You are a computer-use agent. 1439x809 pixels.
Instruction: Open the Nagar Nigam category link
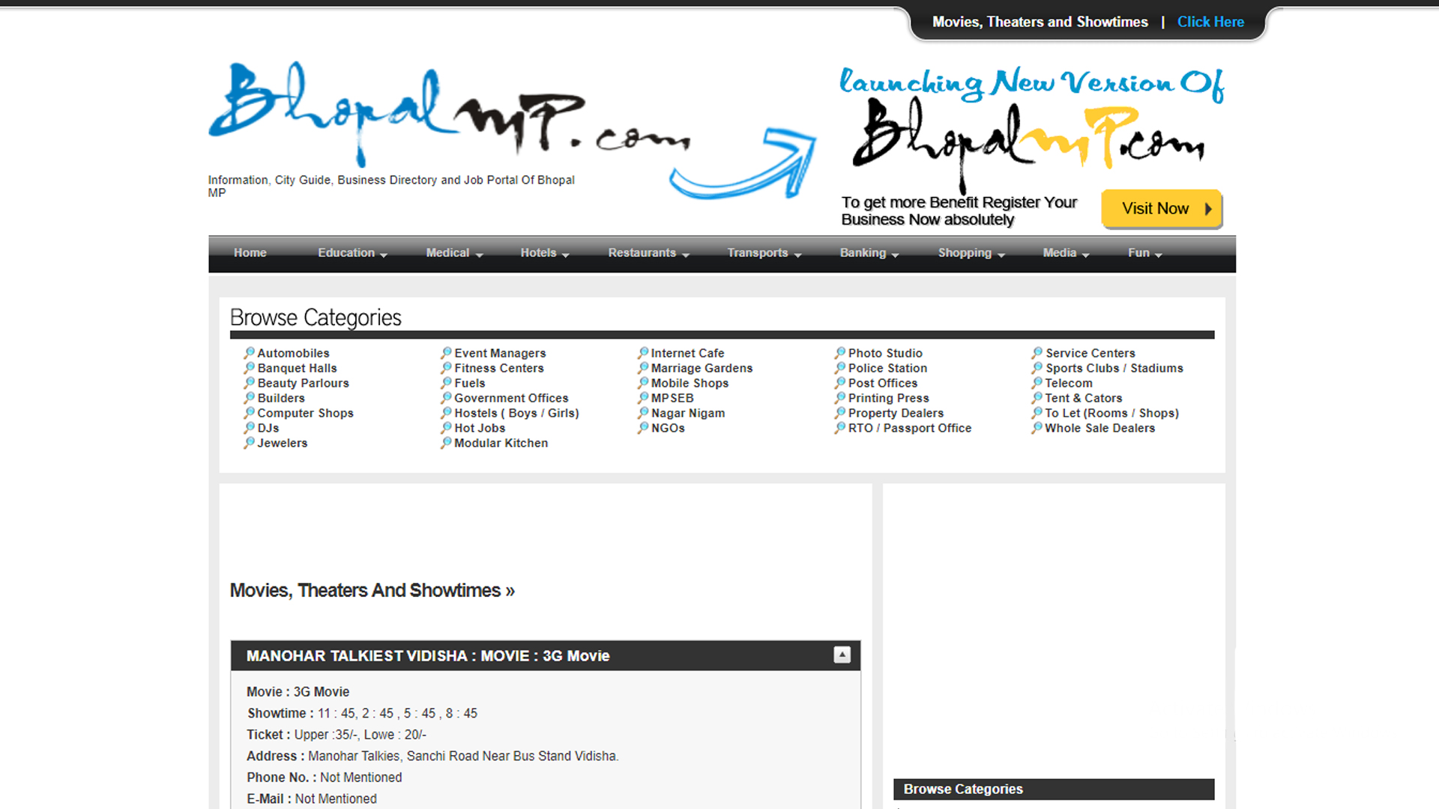[x=687, y=413]
